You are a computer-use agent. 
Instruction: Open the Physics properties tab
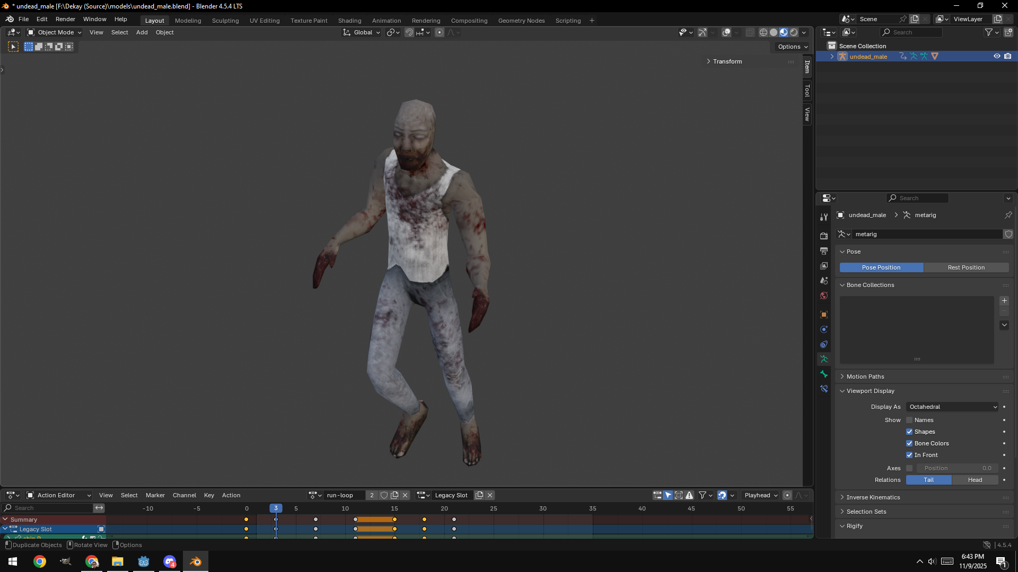[823, 329]
